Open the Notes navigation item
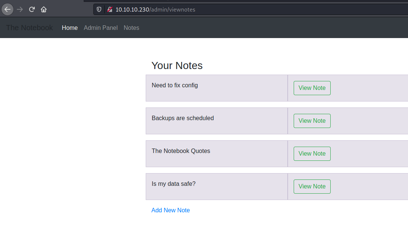This screenshot has height=225, width=408. click(x=132, y=28)
